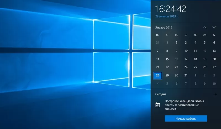Select highlighted day 28 in calendar

click(158, 76)
